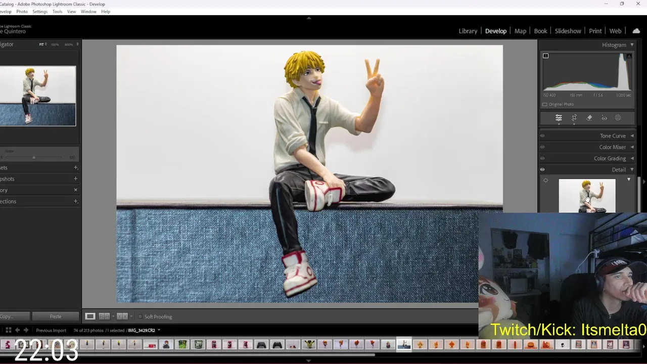This screenshot has height=364, width=647.
Task: Open the Book module
Action: 540,31
